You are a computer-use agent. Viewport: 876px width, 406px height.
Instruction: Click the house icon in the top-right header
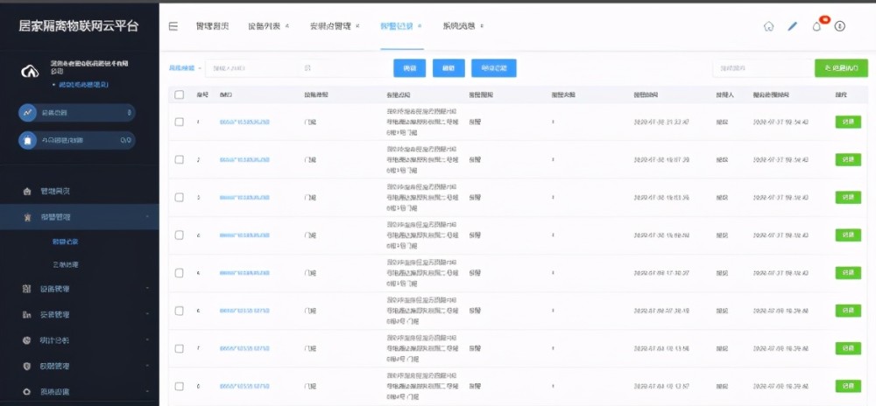pyautogui.click(x=769, y=26)
